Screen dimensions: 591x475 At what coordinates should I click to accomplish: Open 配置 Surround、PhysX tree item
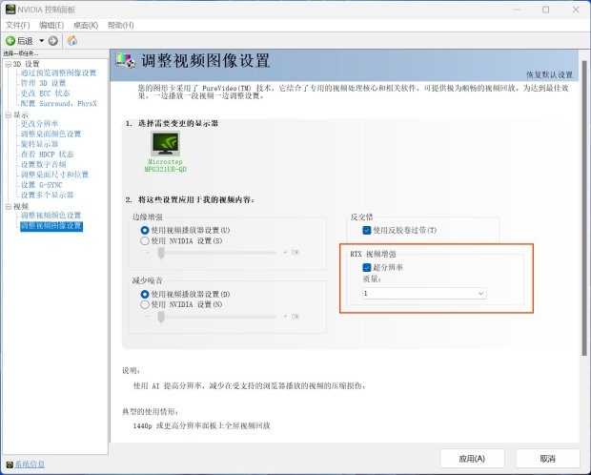[58, 103]
